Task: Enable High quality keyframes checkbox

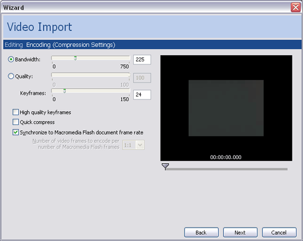Action: click(x=15, y=112)
